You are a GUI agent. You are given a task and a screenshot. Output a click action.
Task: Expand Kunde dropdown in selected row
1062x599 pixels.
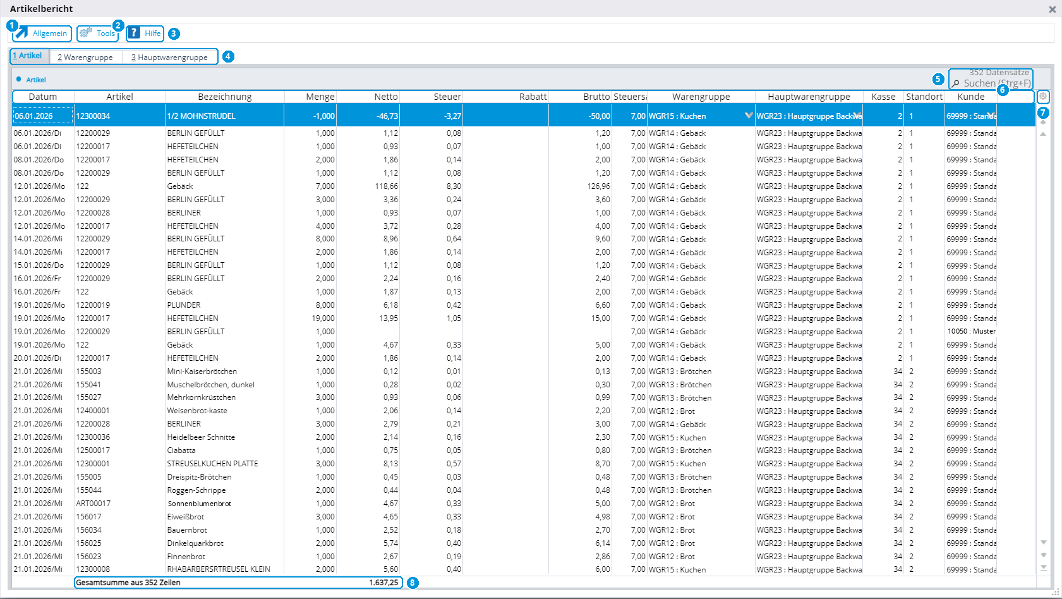991,116
